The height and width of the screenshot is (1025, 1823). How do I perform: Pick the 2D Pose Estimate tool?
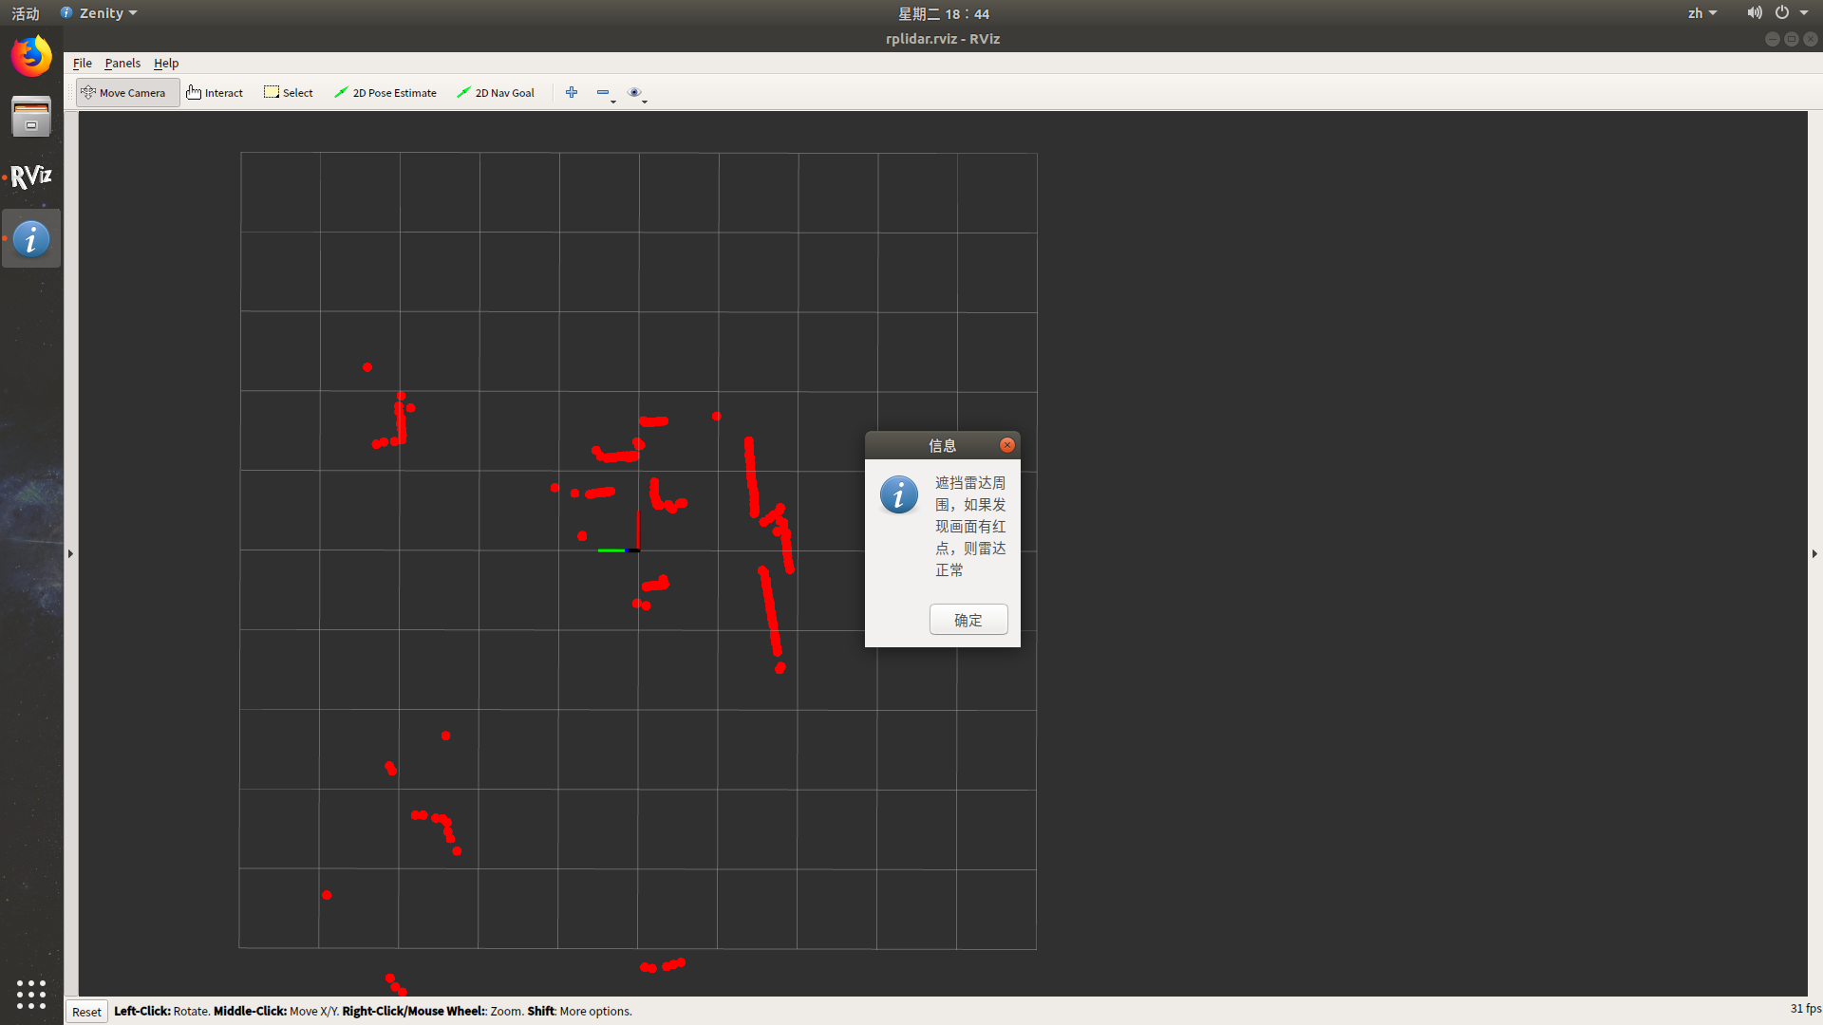385,93
